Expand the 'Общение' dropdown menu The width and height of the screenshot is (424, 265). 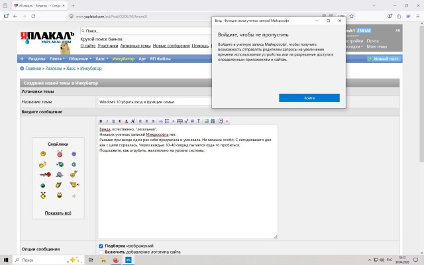click(x=80, y=59)
